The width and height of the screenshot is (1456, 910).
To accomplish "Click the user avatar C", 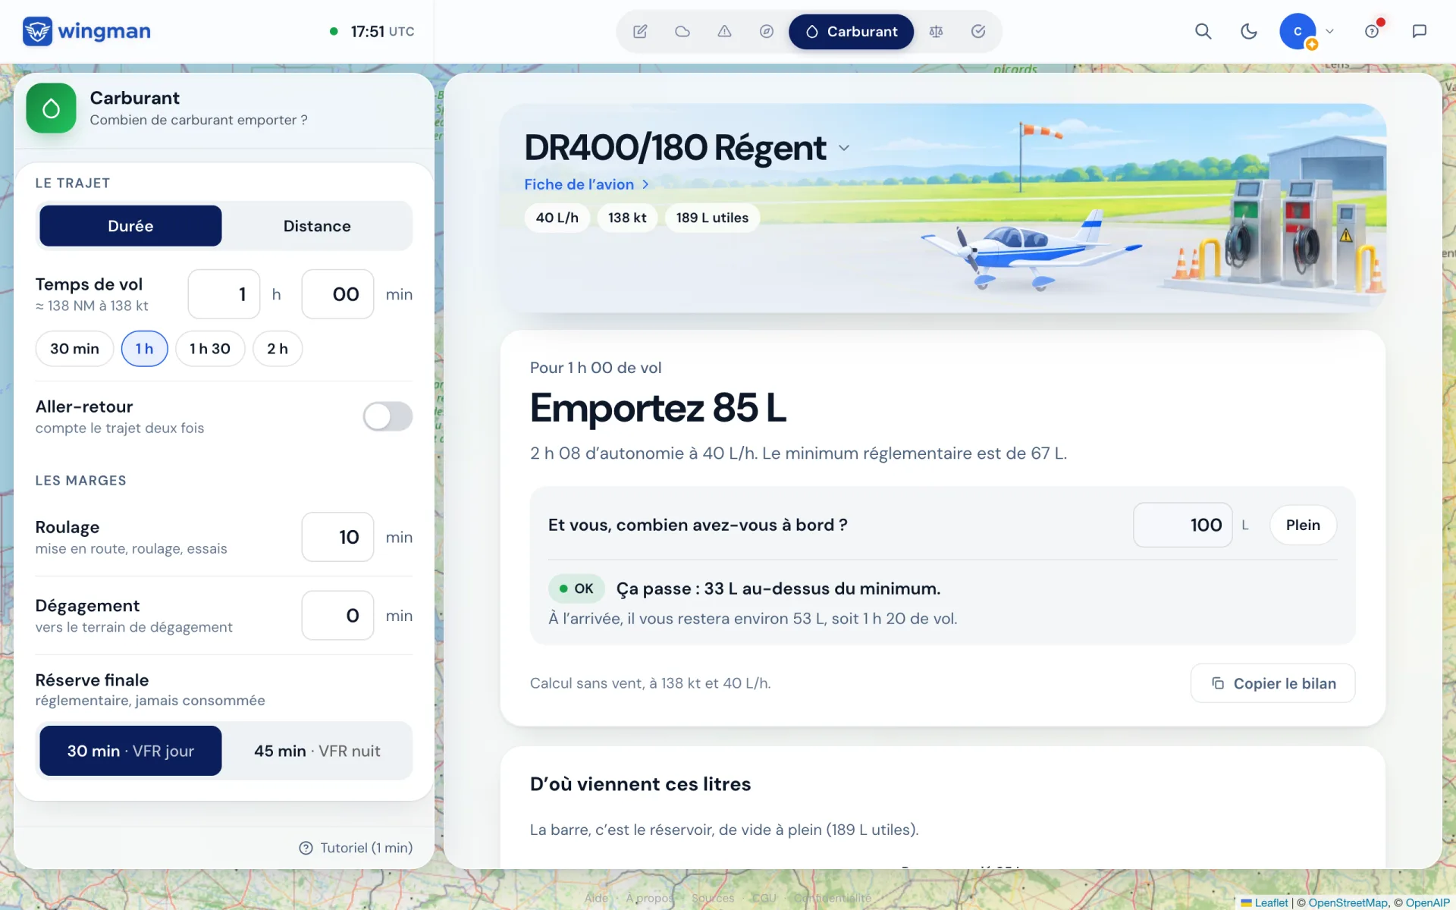I will (1298, 31).
